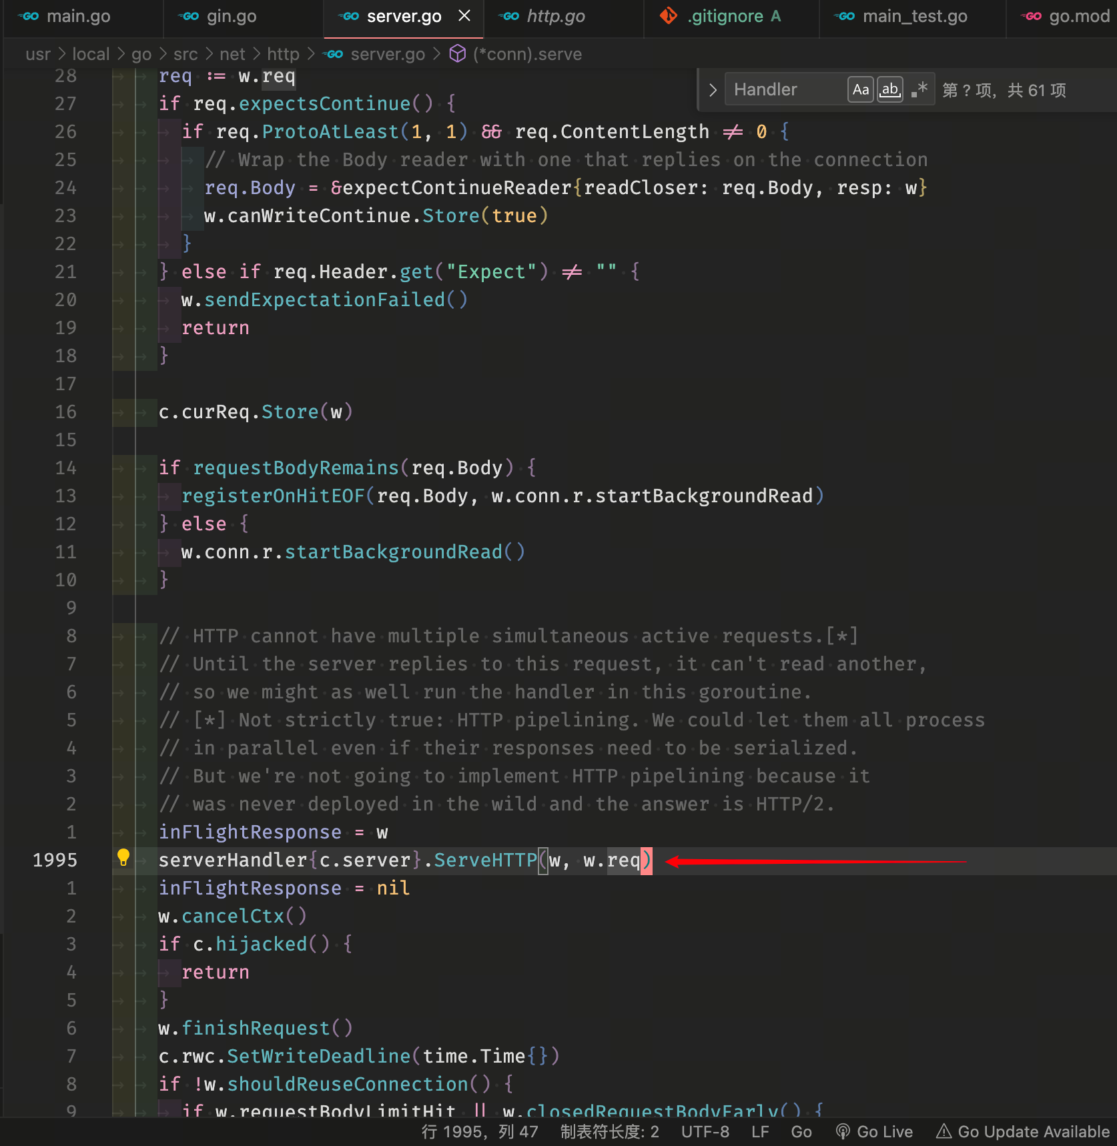Click the ServeHTTP method call
The width and height of the screenshot is (1117, 1146).
click(x=485, y=861)
